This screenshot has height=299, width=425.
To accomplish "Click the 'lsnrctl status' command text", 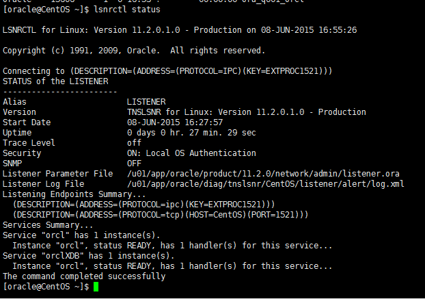I will tap(127, 10).
